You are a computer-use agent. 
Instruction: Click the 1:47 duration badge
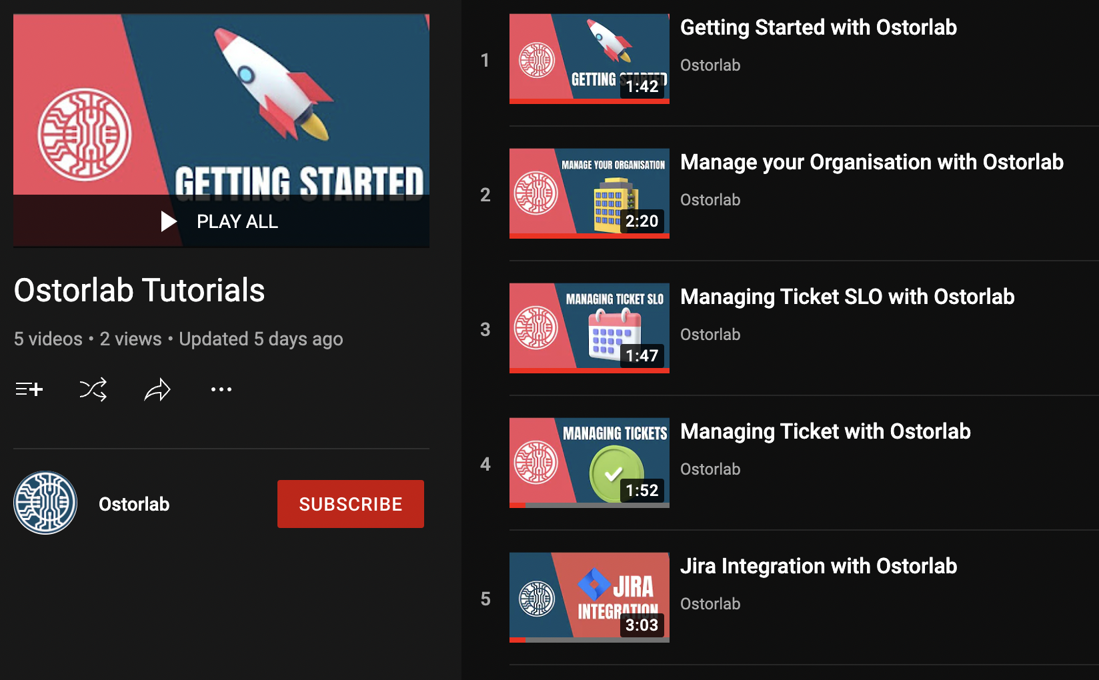642,356
